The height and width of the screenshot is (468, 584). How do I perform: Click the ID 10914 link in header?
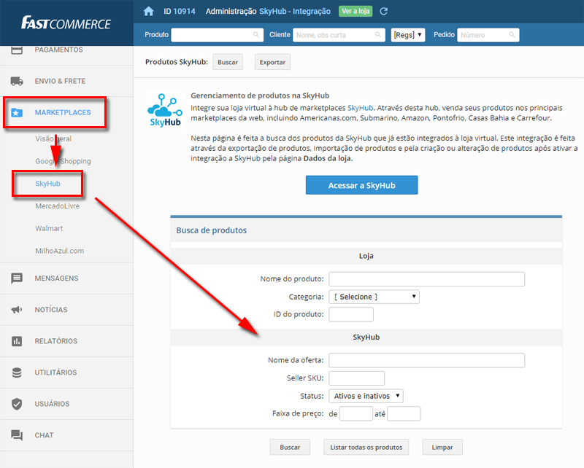point(179,11)
